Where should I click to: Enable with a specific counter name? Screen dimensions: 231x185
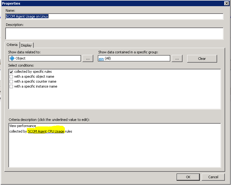[x=11, y=81]
